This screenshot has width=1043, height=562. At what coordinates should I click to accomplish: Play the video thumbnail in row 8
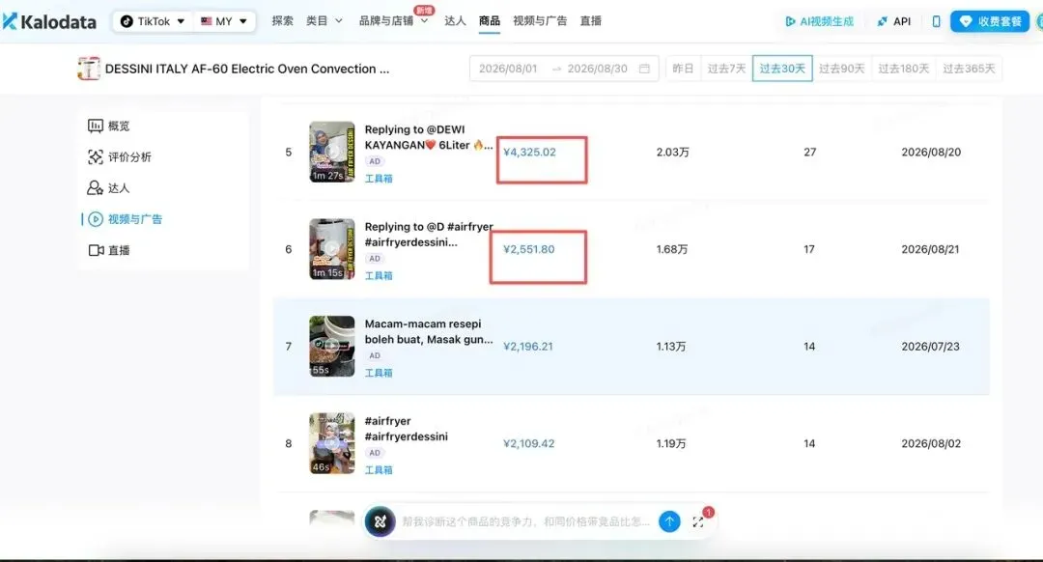tap(332, 443)
